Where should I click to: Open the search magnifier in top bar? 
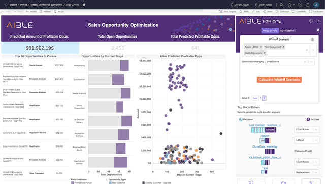(281, 5)
